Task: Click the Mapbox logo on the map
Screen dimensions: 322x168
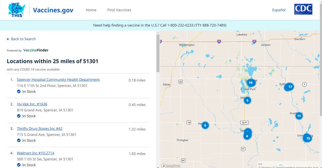Action: click(x=171, y=166)
